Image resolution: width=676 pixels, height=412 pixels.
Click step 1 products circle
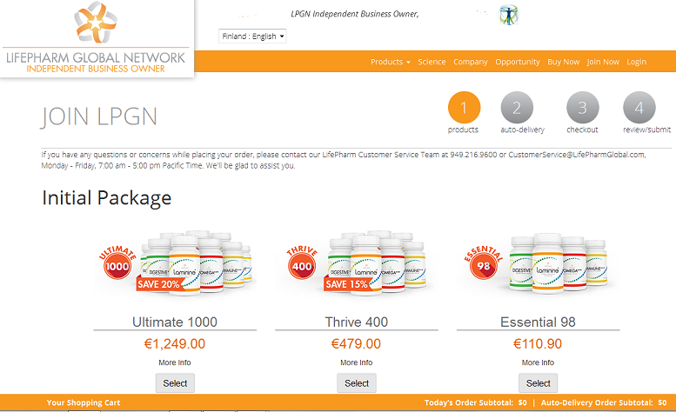tap(464, 107)
